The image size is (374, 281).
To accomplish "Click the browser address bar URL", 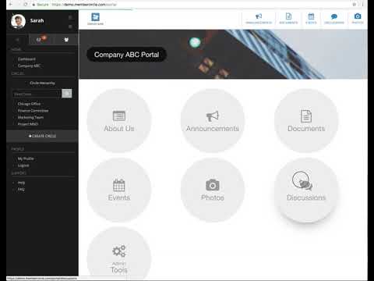I will pyautogui.click(x=84, y=5).
